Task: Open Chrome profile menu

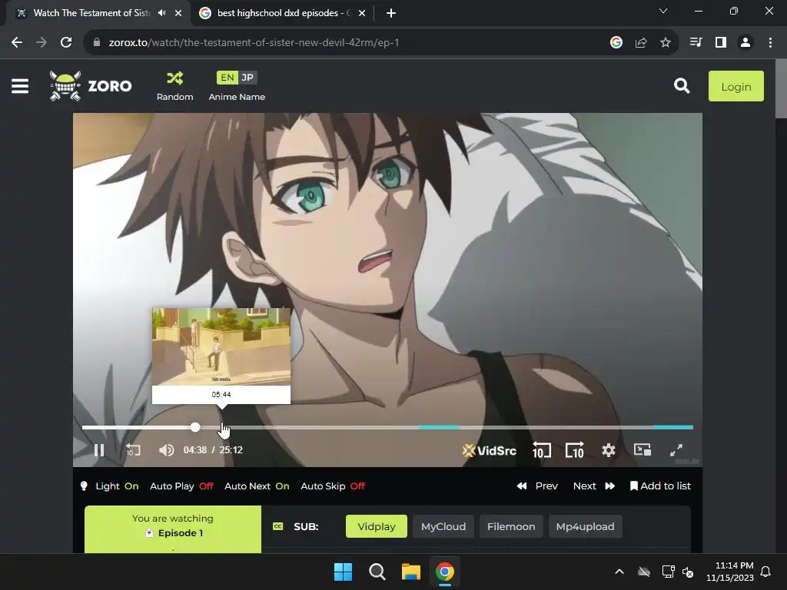Action: point(745,43)
